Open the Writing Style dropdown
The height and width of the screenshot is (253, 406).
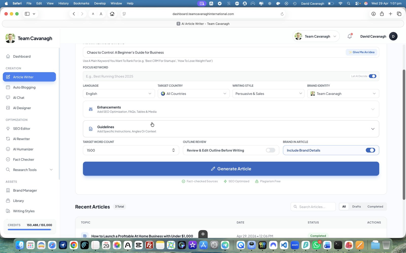coord(268,94)
